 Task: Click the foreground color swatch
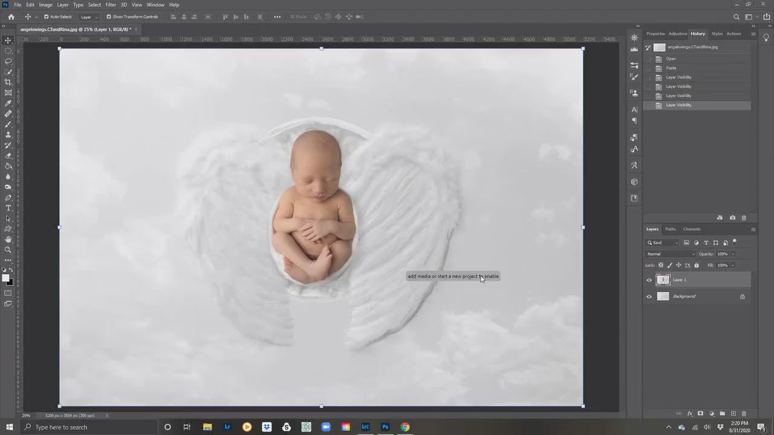pyautogui.click(x=6, y=277)
